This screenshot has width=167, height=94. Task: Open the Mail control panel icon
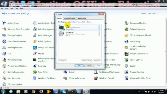tap(4, 54)
